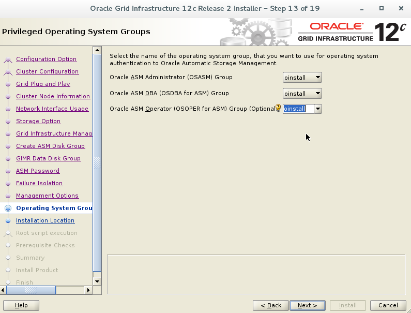Click the Oracle ASM Operator Group label
The height and width of the screenshot is (313, 411).
click(x=193, y=109)
